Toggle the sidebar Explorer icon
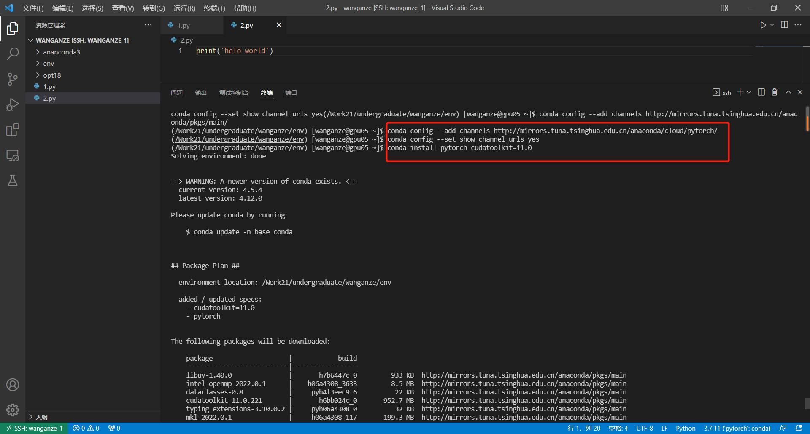Screen dimensions: 810x434 (13, 29)
